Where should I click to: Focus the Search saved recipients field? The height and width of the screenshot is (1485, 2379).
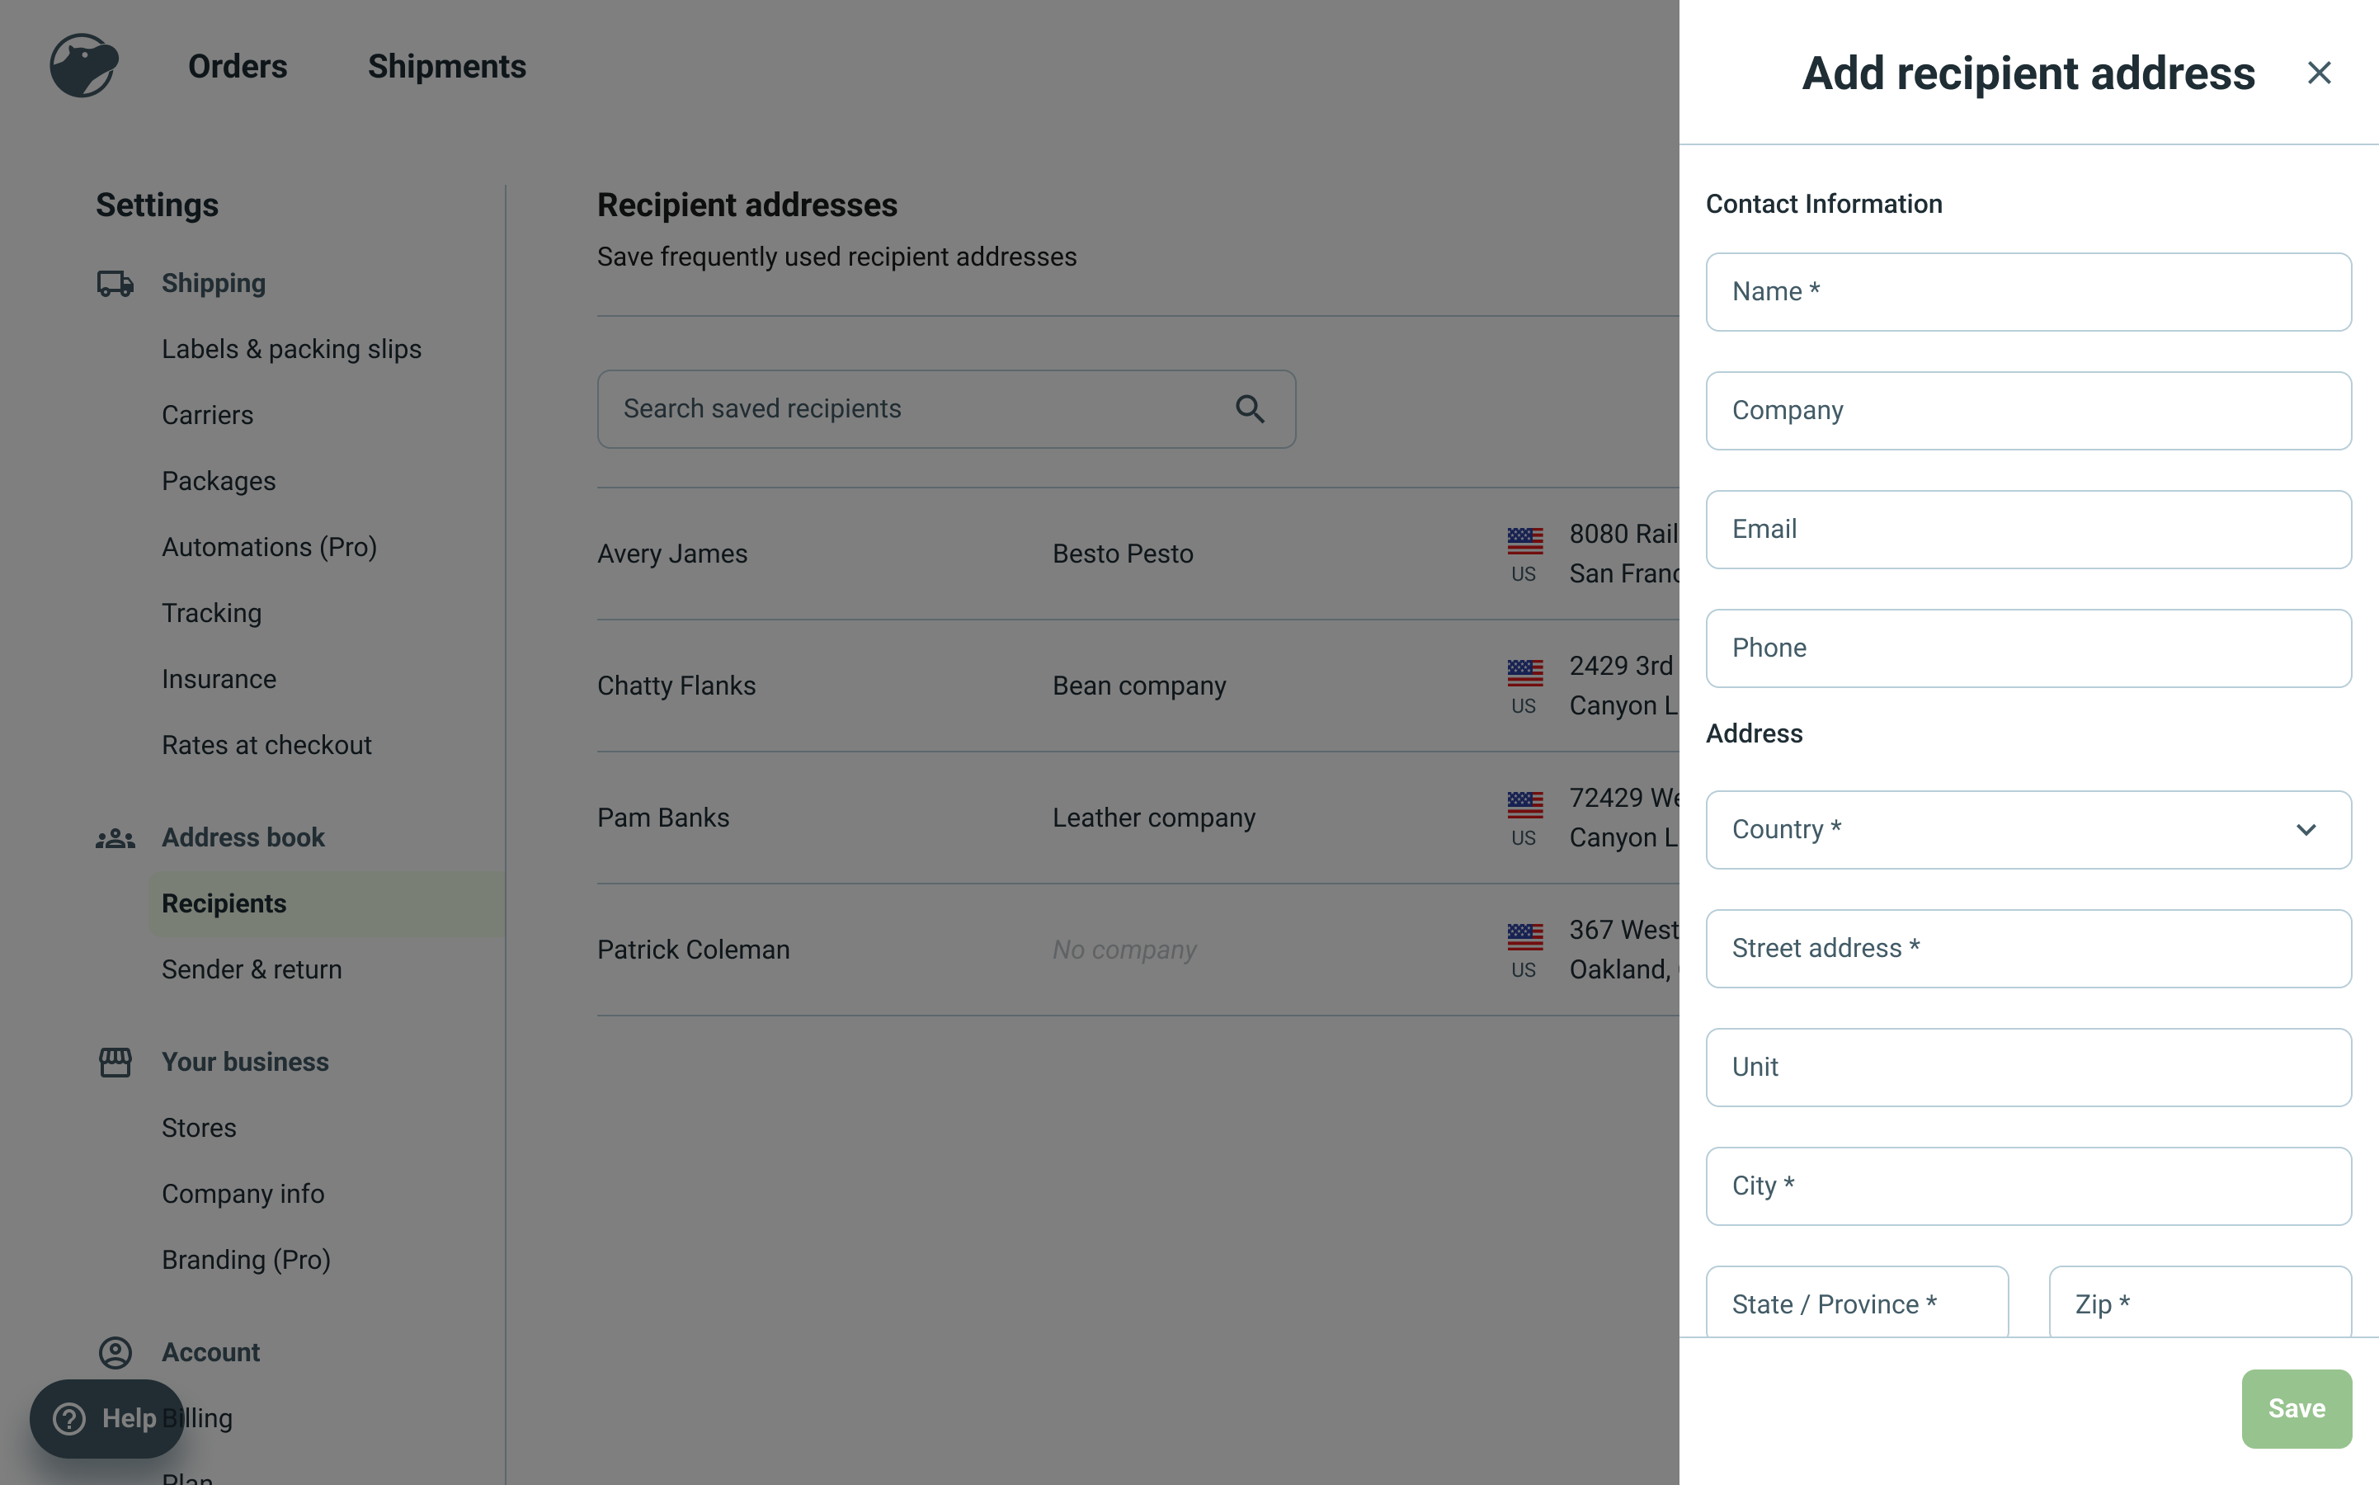945,408
